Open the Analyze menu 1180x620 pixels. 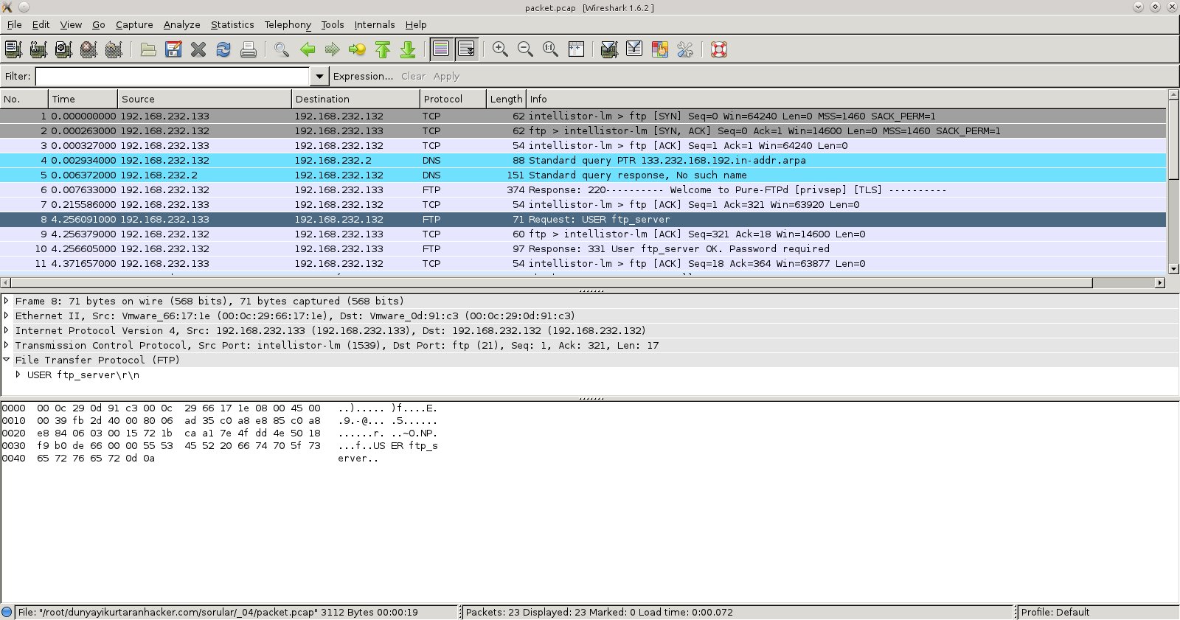click(x=181, y=24)
